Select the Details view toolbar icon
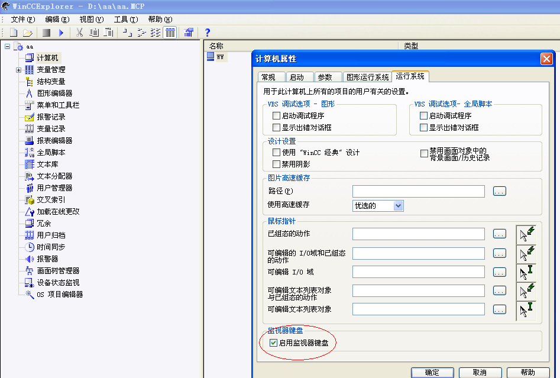Screen dimensions: 560x378 click(x=170, y=33)
